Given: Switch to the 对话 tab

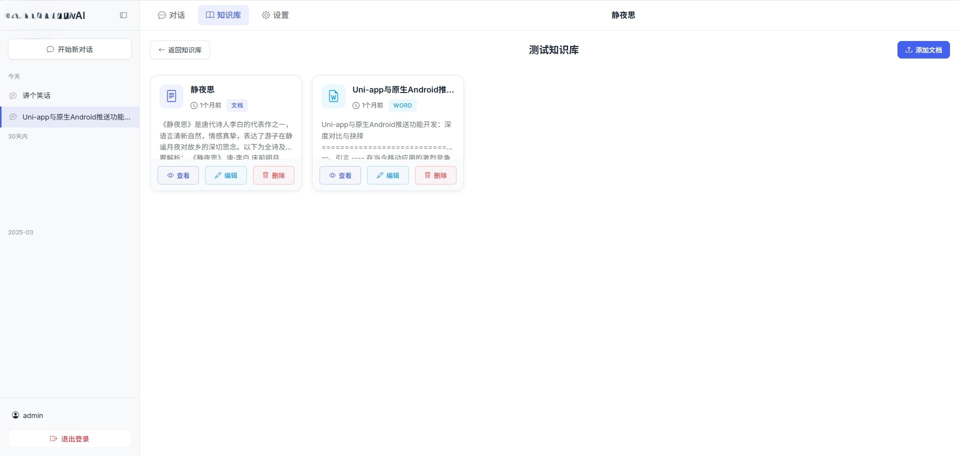Looking at the screenshot, I should pos(171,15).
